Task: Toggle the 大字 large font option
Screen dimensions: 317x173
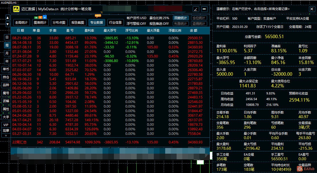Action: (x=6, y=117)
